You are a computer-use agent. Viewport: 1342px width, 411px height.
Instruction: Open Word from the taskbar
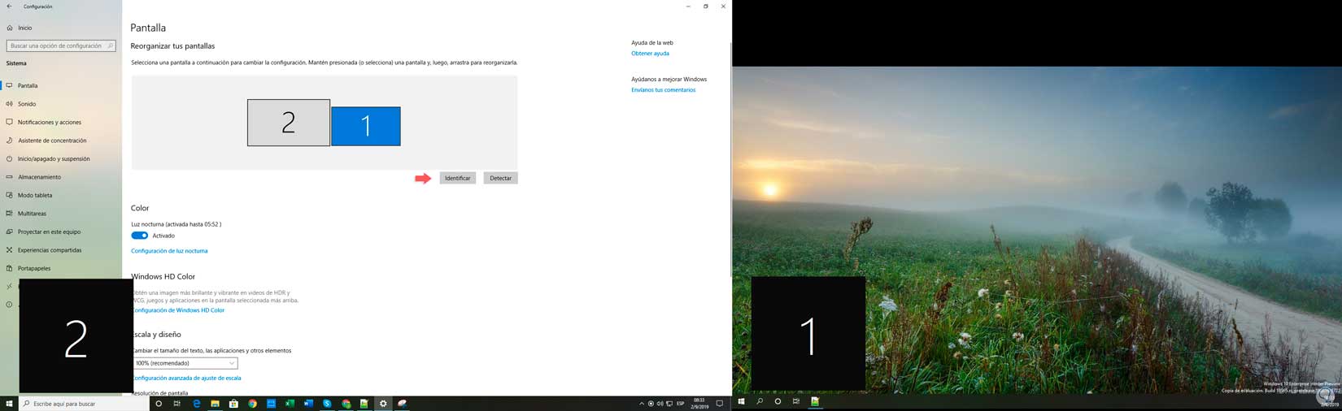pos(308,404)
